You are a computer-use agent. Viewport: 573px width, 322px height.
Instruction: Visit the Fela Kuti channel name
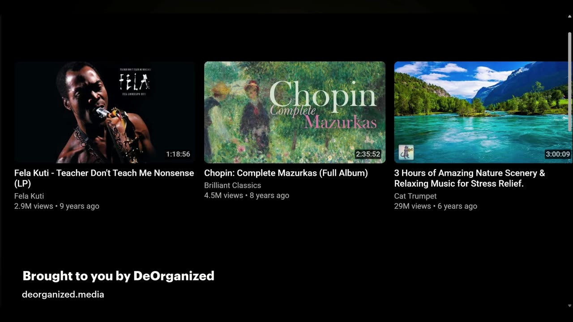coord(29,196)
